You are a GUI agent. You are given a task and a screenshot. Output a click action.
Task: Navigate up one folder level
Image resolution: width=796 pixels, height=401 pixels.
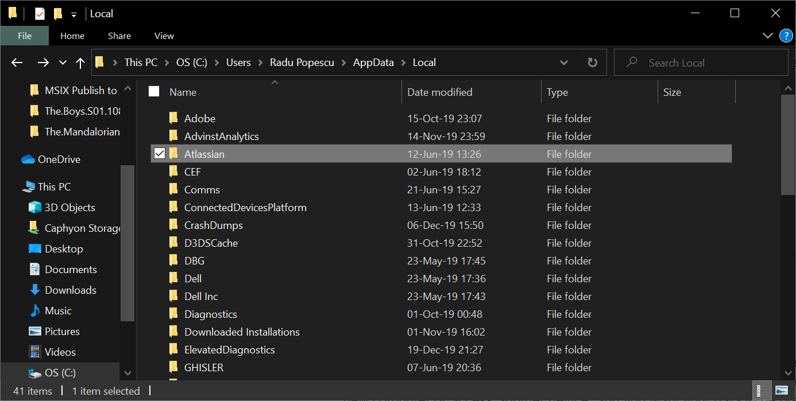tap(80, 63)
